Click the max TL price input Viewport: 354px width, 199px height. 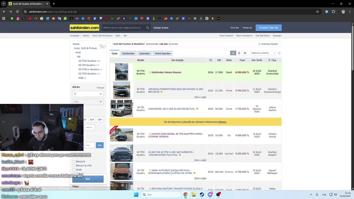90,127
